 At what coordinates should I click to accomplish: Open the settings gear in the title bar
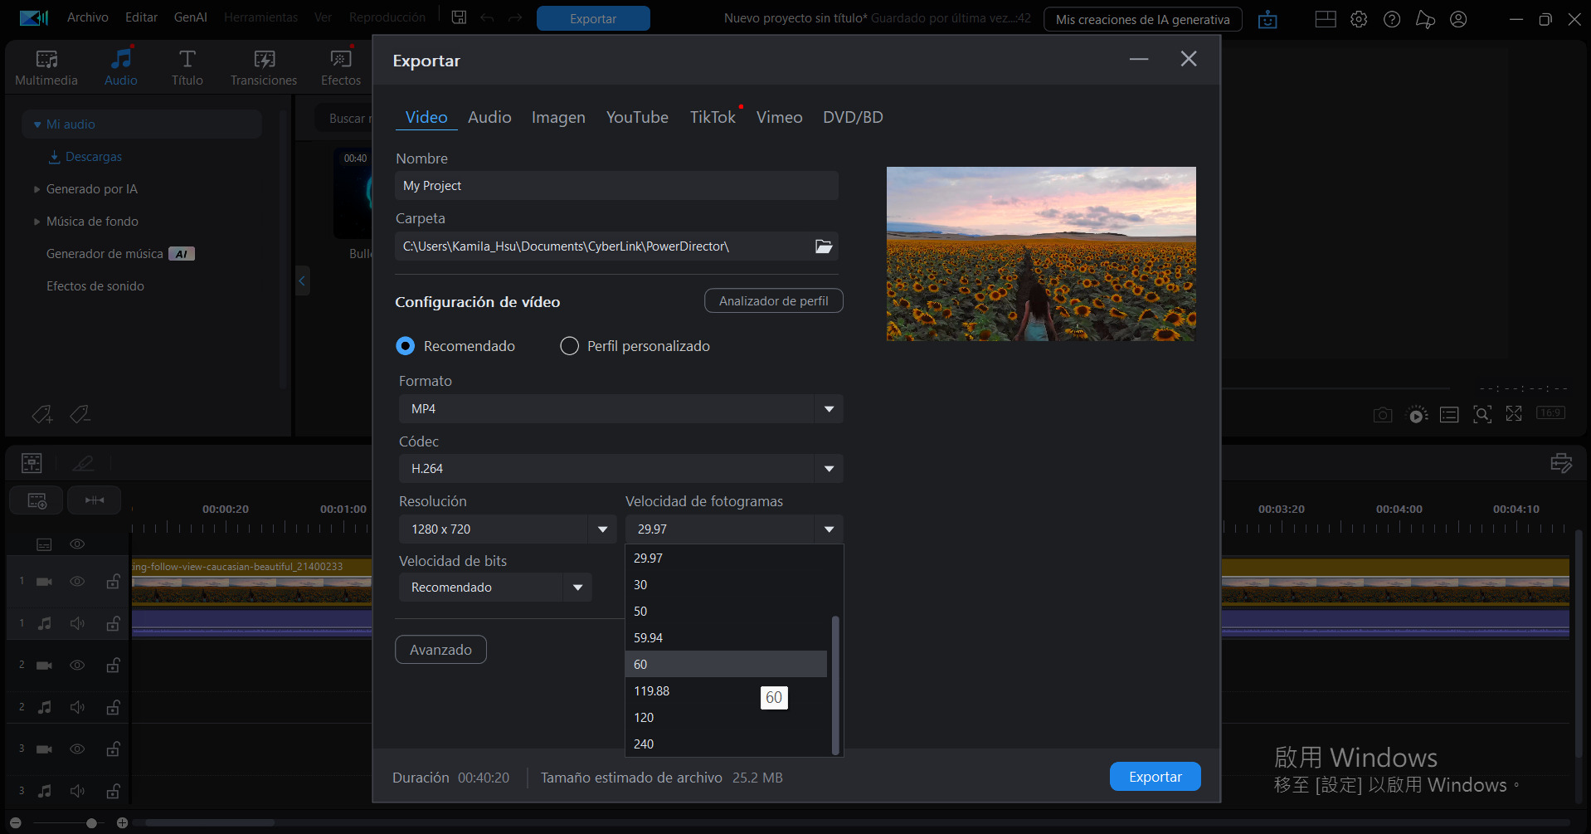1358,18
